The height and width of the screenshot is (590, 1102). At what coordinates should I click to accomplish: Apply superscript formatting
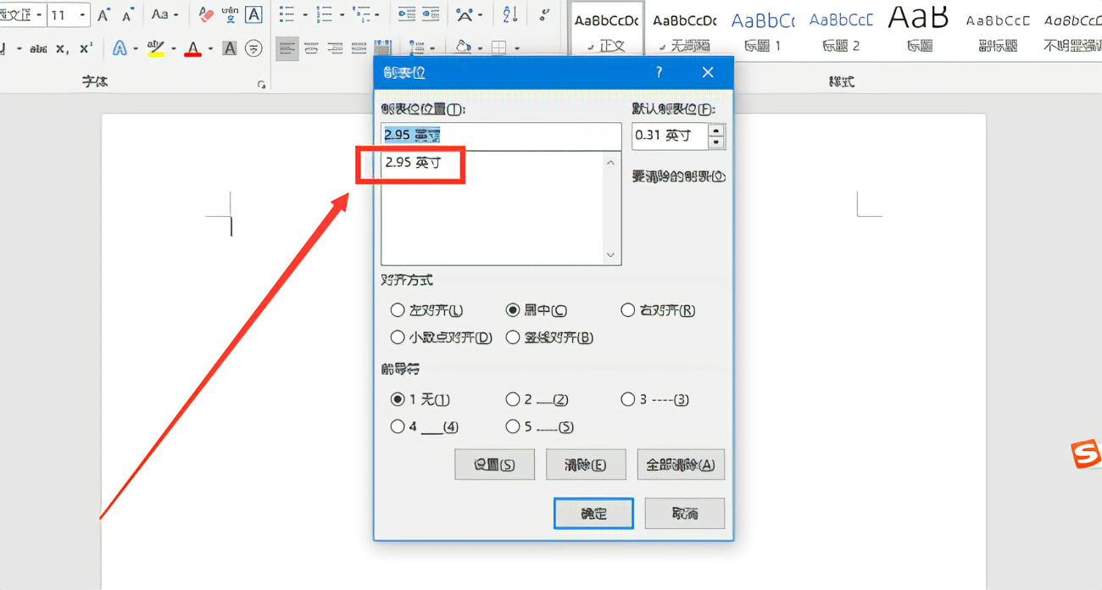coord(85,48)
